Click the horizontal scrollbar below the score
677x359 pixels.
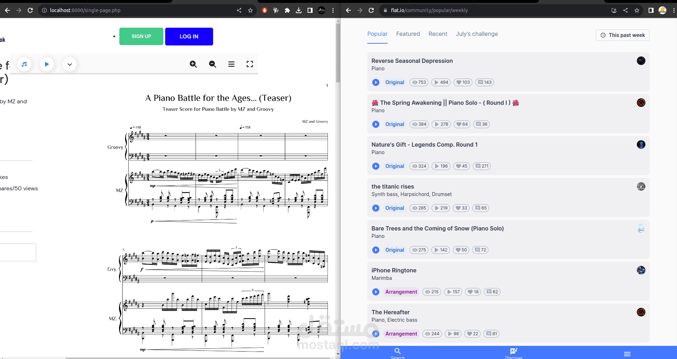[x=199, y=357]
